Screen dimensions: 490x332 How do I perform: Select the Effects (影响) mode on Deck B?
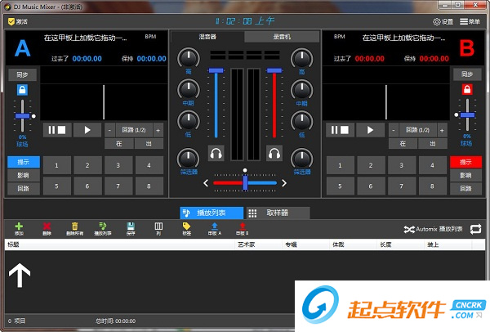(466, 175)
